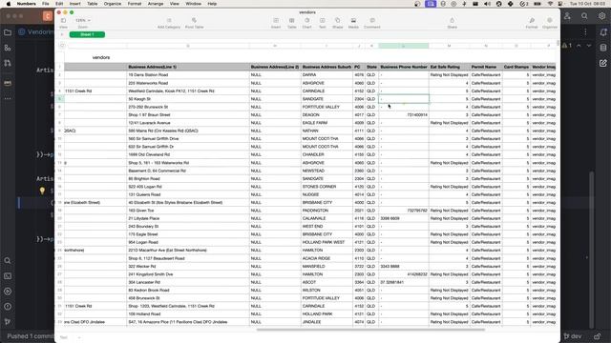Select the Permit Name header cell
Screen dimensions: 611x343
[x=486, y=67]
